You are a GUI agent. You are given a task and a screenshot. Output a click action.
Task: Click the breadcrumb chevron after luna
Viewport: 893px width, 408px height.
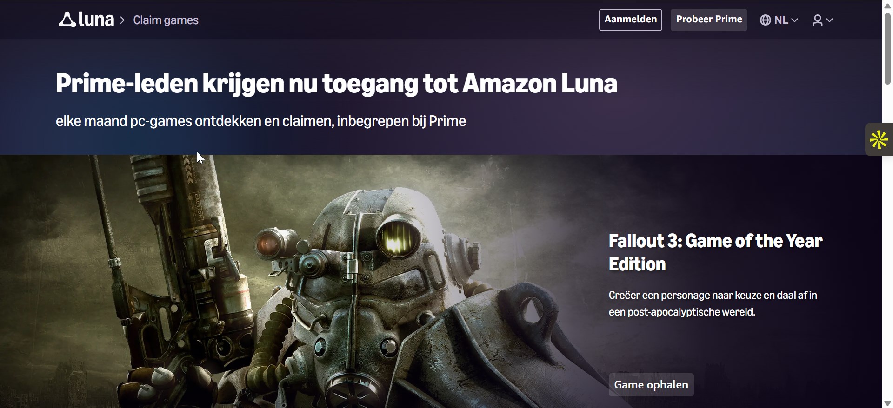(x=122, y=20)
